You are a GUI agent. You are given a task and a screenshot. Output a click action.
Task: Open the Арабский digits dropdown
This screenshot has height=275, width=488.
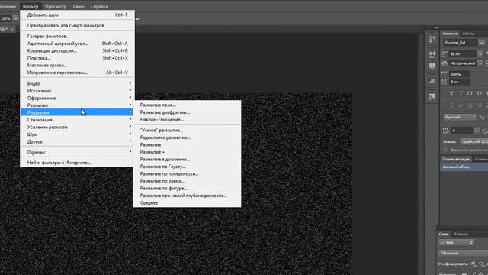(474, 141)
